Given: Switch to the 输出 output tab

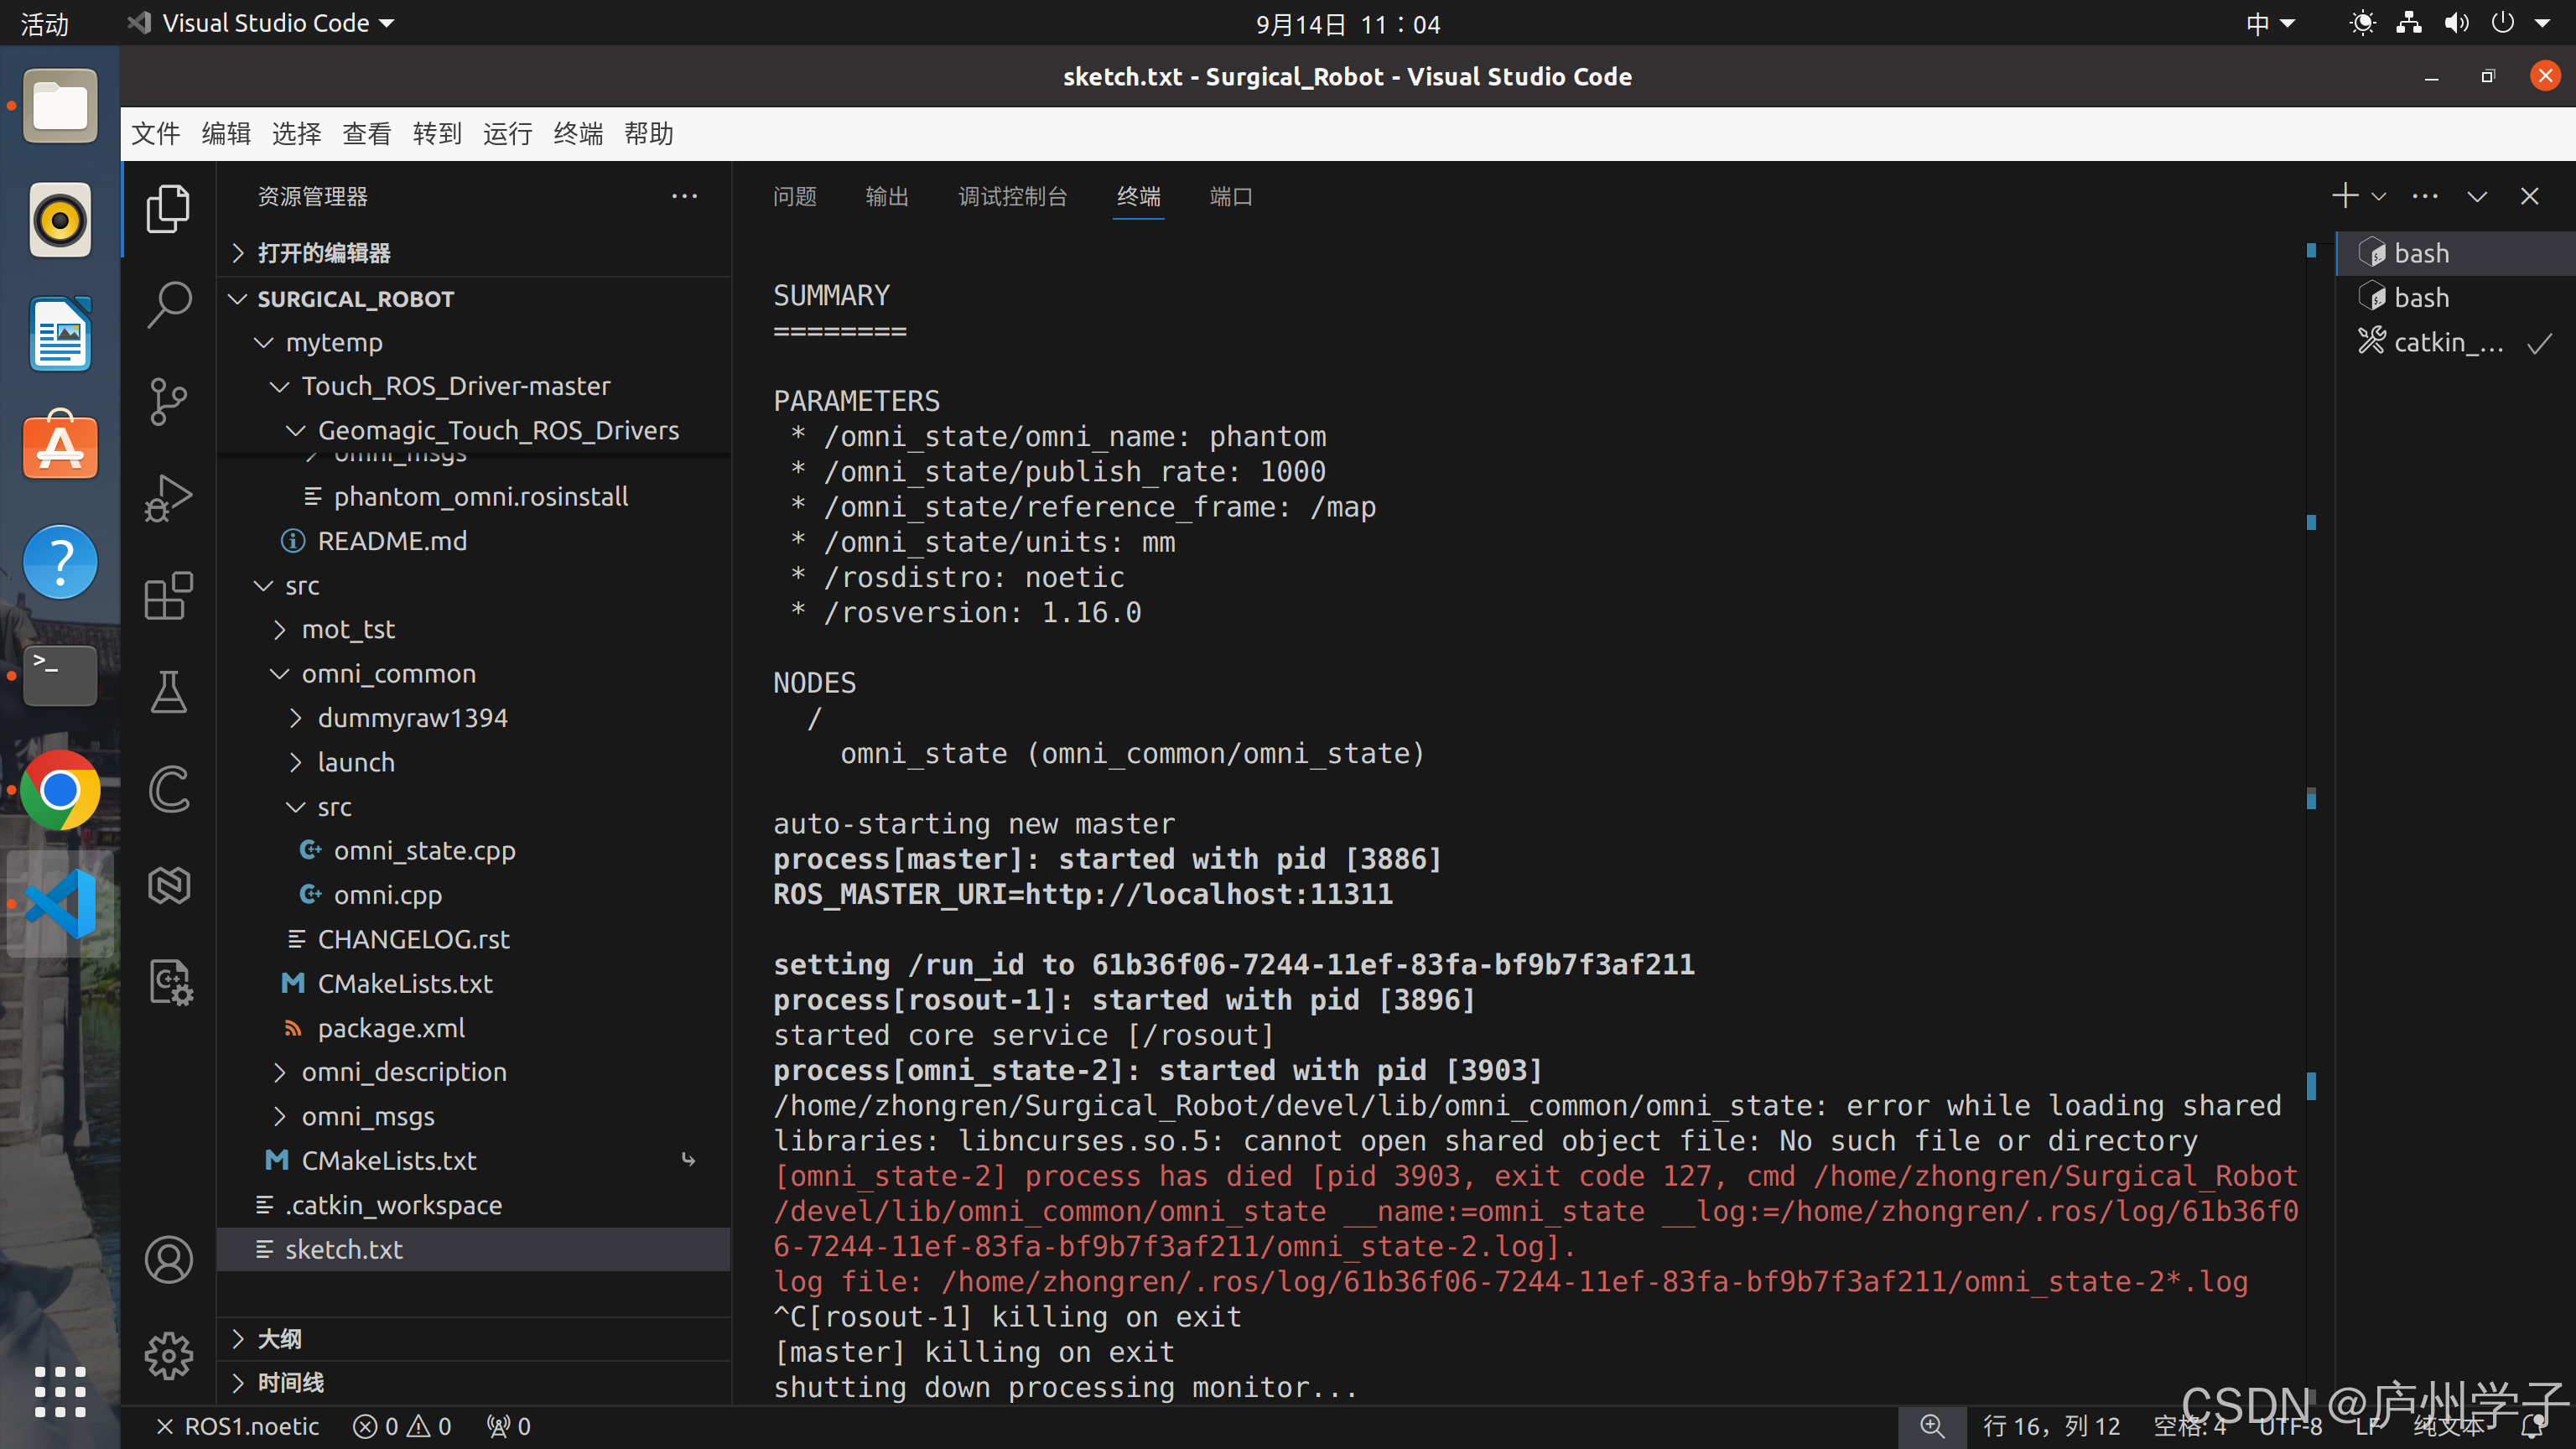Looking at the screenshot, I should coord(886,196).
